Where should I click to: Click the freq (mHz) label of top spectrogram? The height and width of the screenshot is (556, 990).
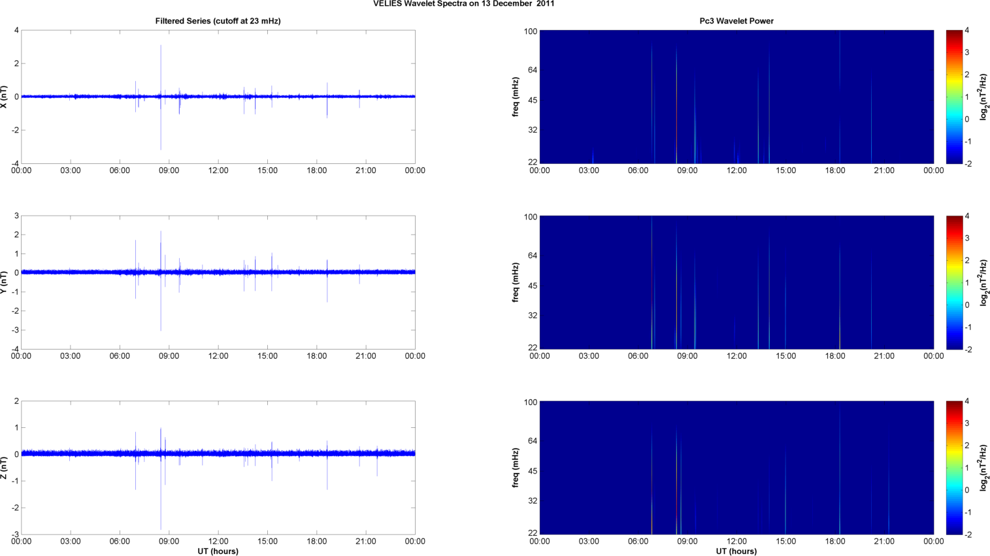pos(516,97)
